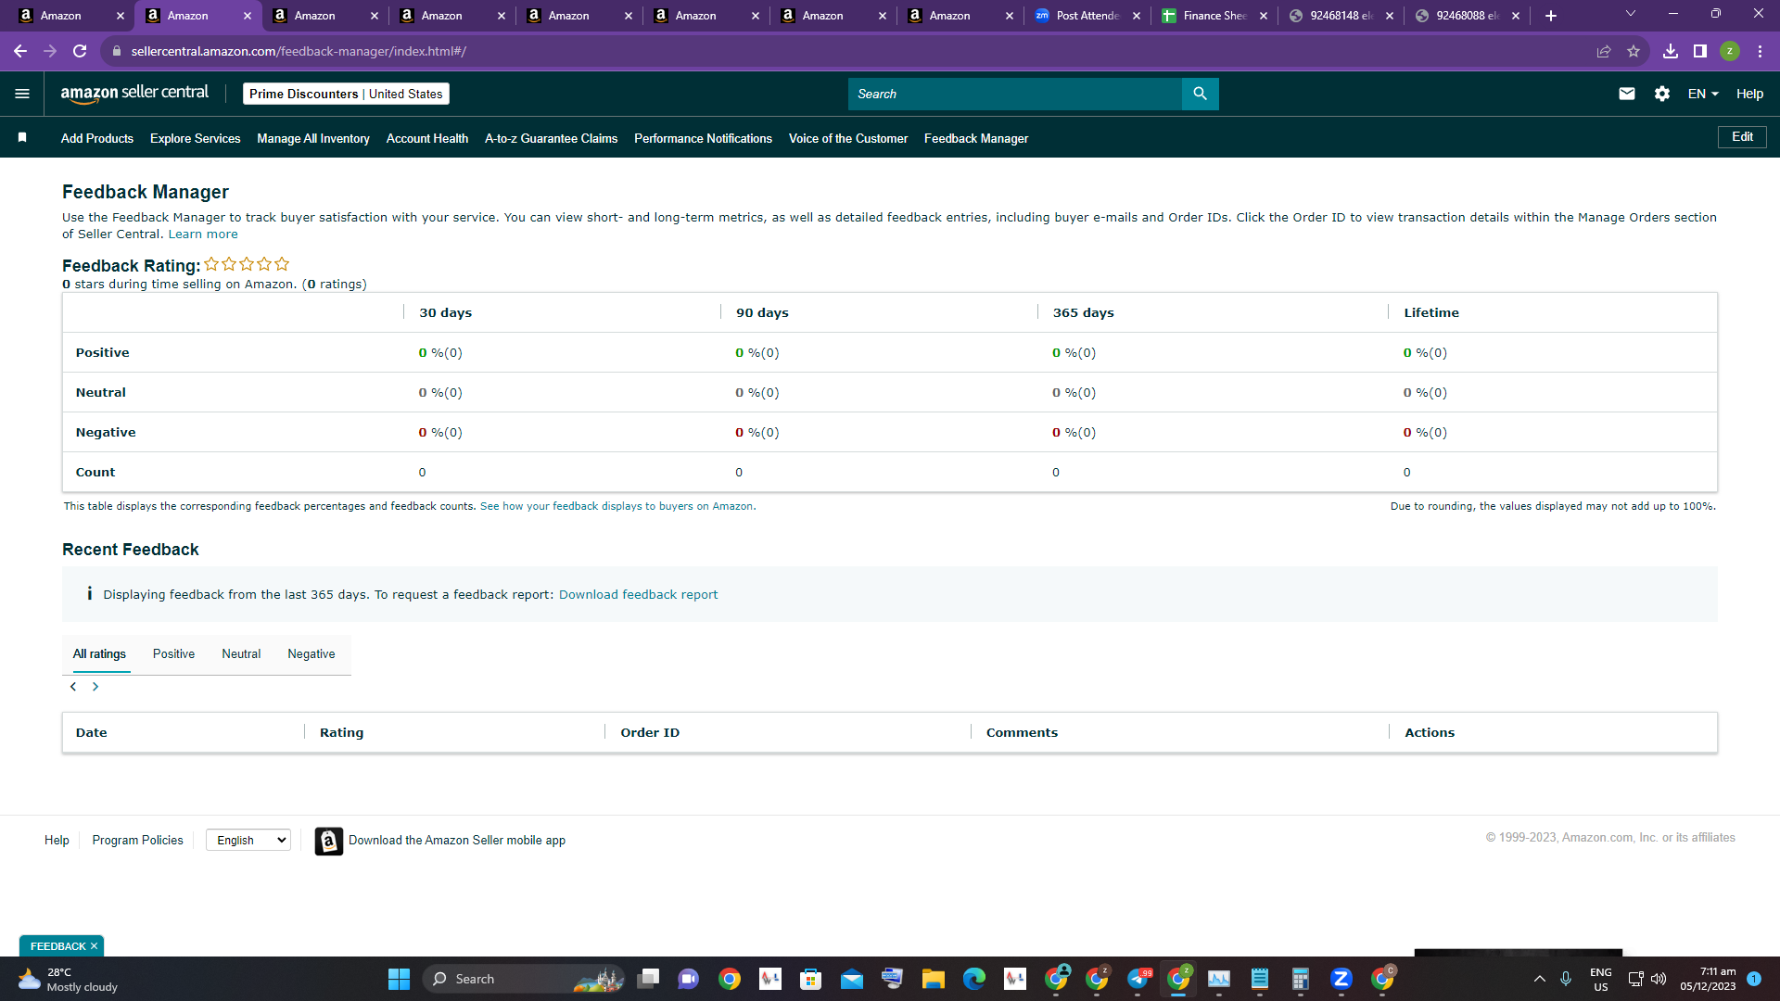This screenshot has height=1001, width=1780.
Task: Click Download the Amazon Seller mobile app link
Action: (457, 841)
